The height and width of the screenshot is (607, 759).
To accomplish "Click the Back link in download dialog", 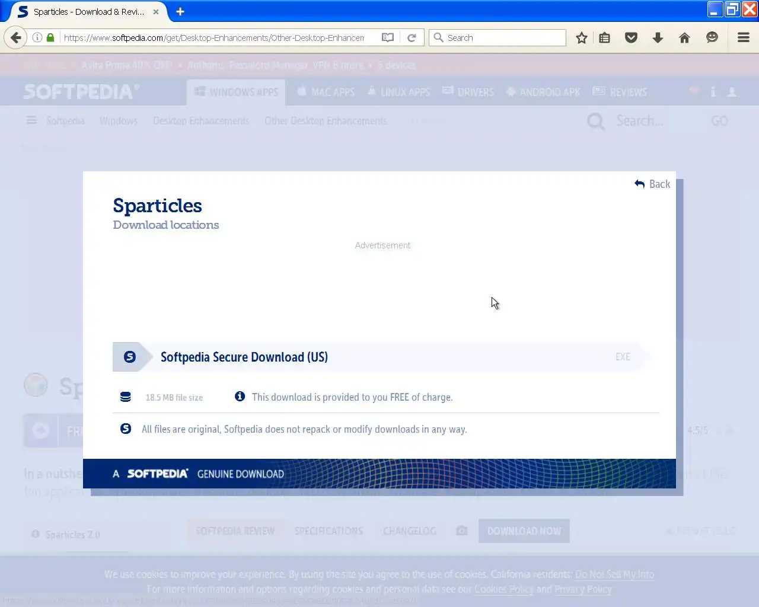I will pos(652,184).
